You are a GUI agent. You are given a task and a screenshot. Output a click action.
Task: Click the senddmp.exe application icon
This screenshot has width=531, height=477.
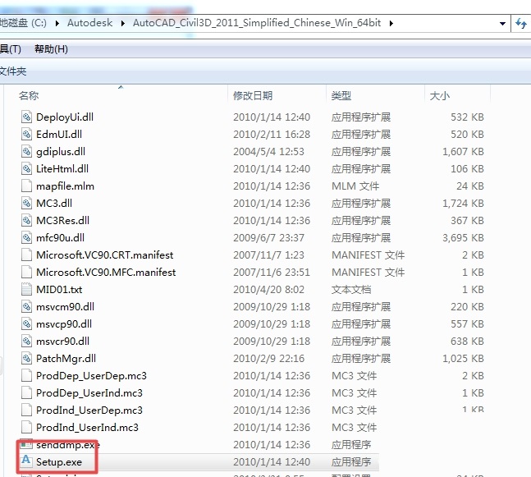[26, 444]
